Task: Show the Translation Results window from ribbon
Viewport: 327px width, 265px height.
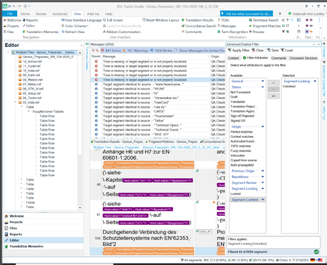Action: coord(198,20)
